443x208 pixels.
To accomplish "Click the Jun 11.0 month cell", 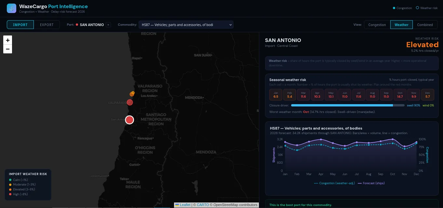I will click(345, 95).
